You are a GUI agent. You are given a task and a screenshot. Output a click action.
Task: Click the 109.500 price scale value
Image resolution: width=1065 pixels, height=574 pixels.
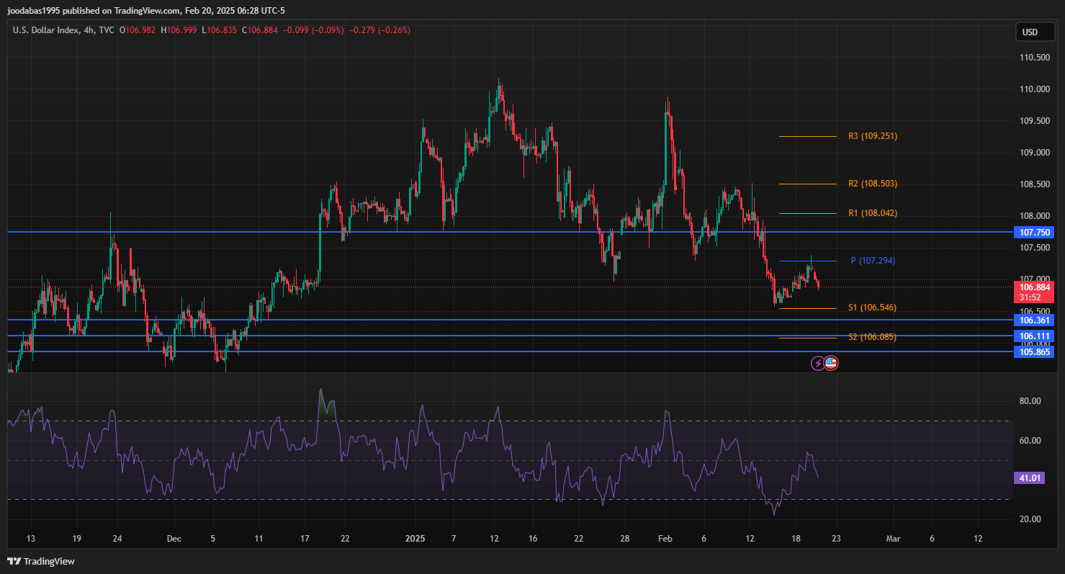tap(1033, 121)
